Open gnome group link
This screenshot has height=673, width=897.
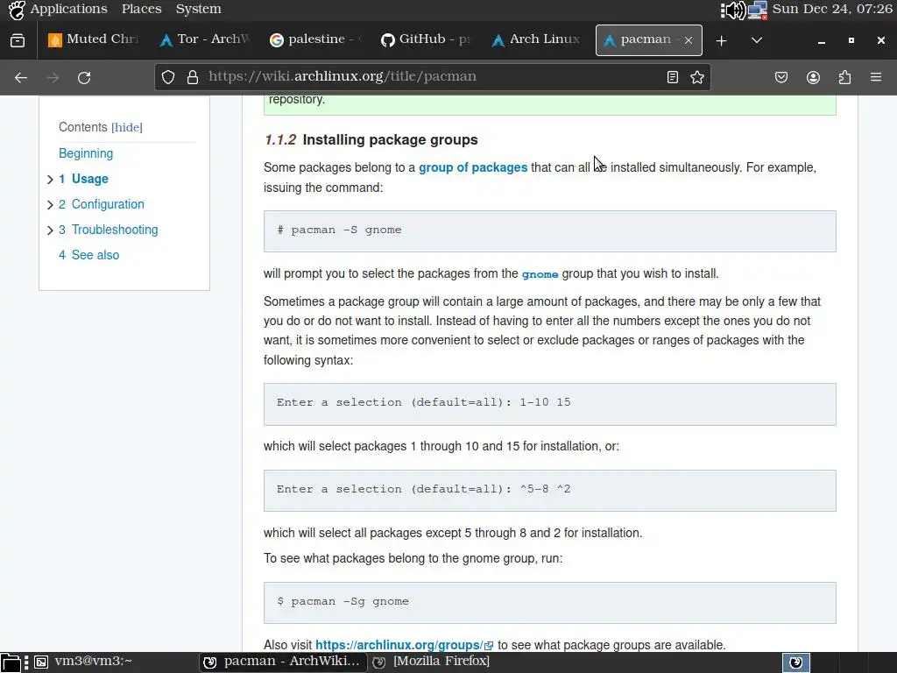click(540, 274)
